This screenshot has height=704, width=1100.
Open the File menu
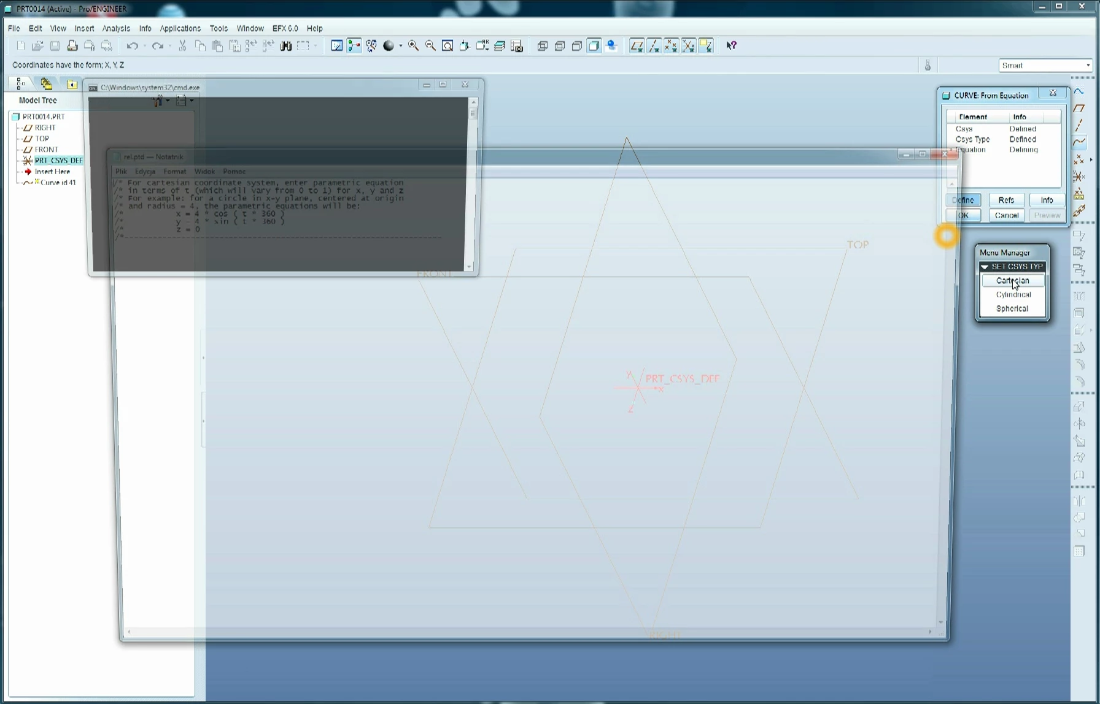14,28
